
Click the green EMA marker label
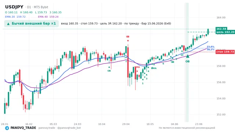pyautogui.click(x=154, y=68)
